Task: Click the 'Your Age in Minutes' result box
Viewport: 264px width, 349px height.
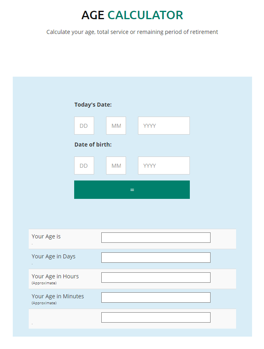Action: (x=156, y=297)
